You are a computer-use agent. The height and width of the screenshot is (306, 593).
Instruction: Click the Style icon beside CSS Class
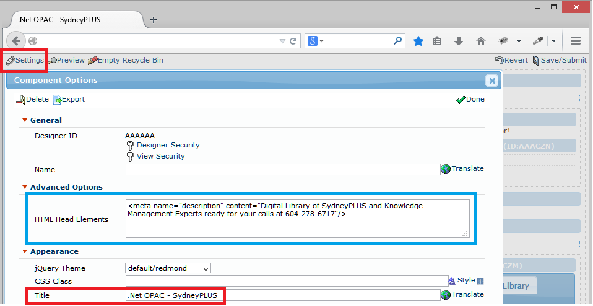coord(462,281)
